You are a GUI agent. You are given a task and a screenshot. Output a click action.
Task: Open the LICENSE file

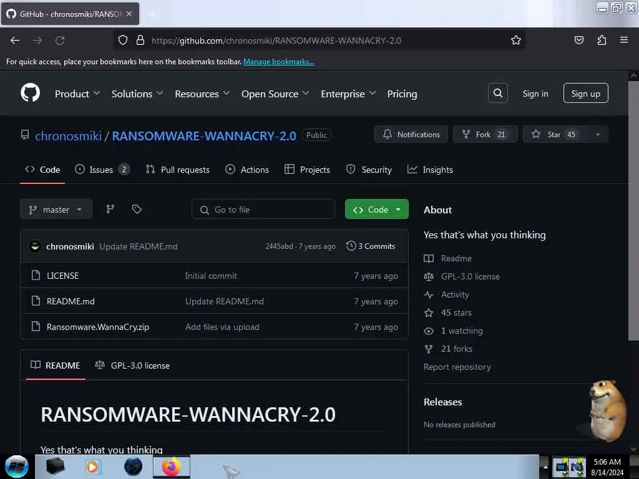tap(63, 276)
